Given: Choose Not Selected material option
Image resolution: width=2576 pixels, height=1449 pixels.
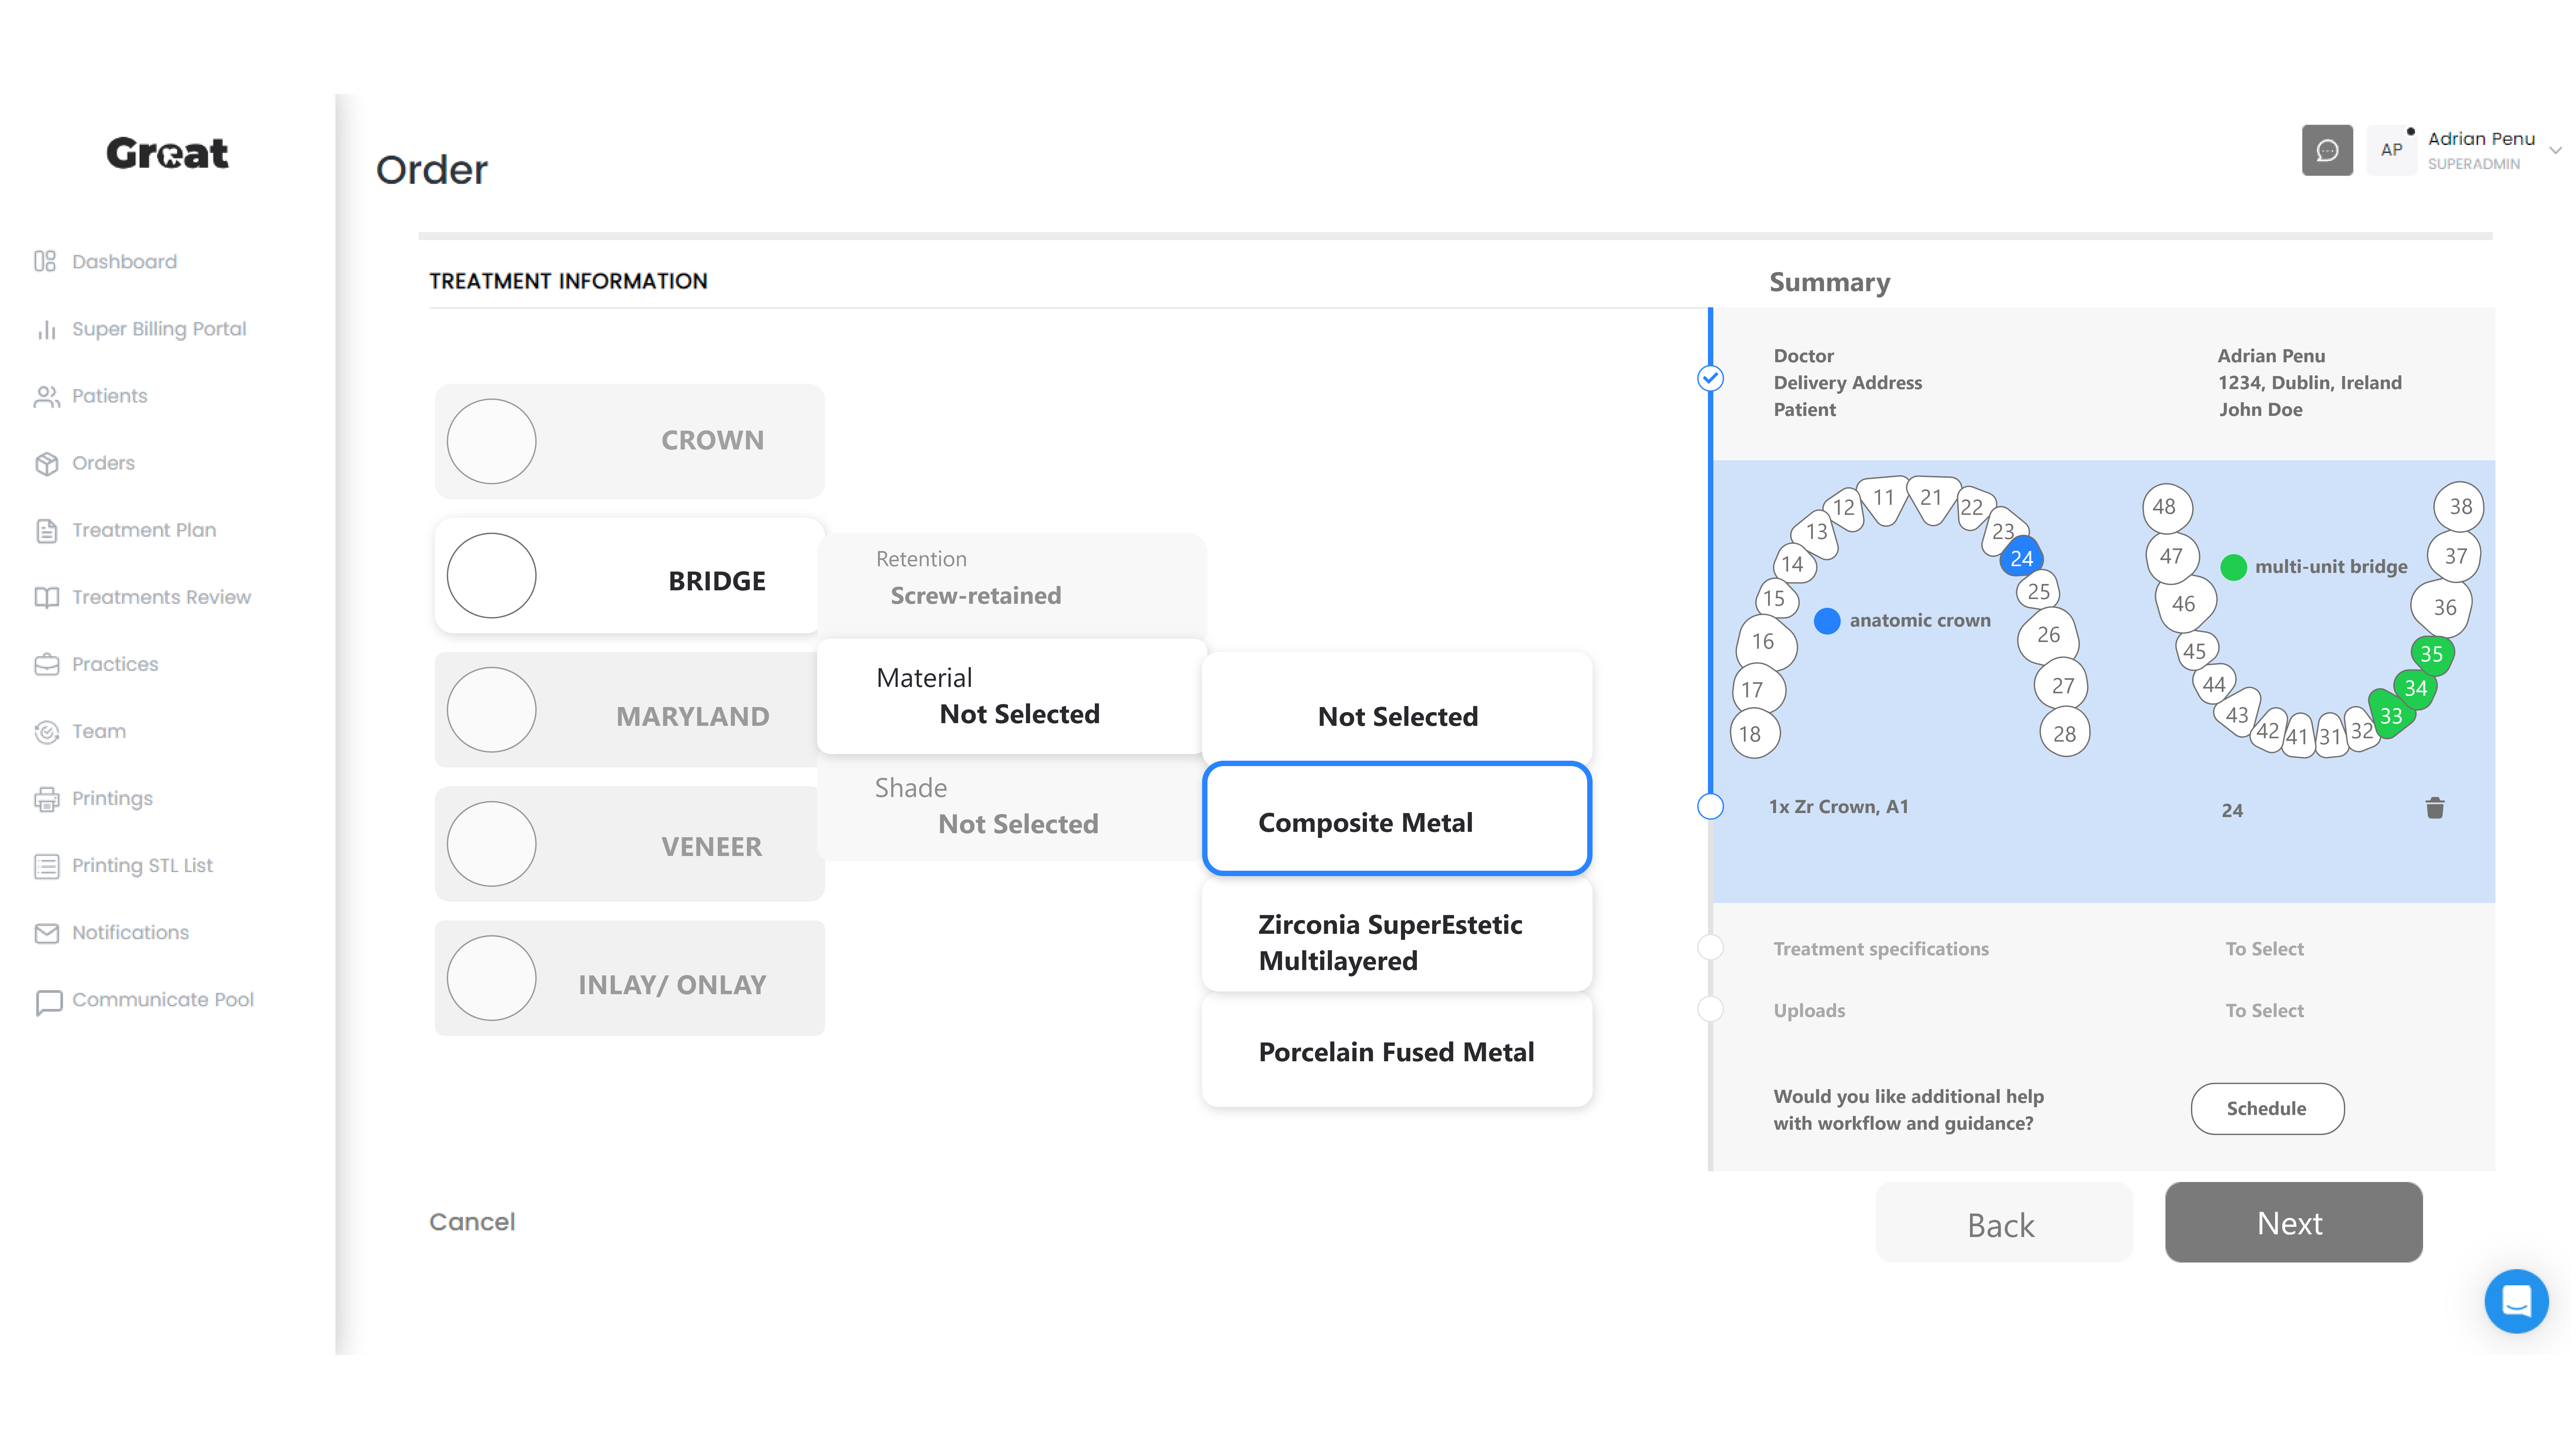Looking at the screenshot, I should tap(1397, 709).
